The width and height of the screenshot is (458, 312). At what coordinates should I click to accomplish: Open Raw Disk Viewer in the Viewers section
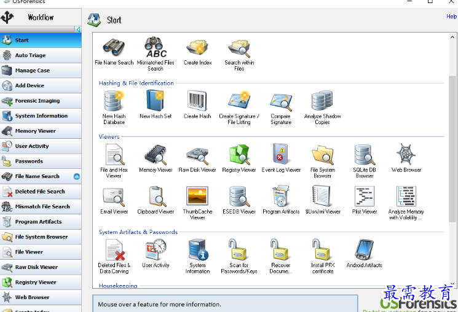pos(197,155)
